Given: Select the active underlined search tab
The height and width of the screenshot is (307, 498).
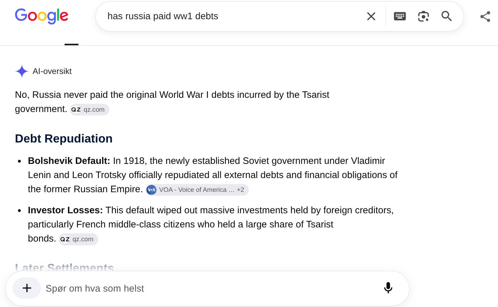Looking at the screenshot, I should 72,44.
